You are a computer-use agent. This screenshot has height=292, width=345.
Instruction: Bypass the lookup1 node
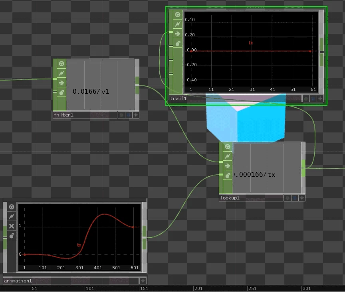tap(228, 166)
